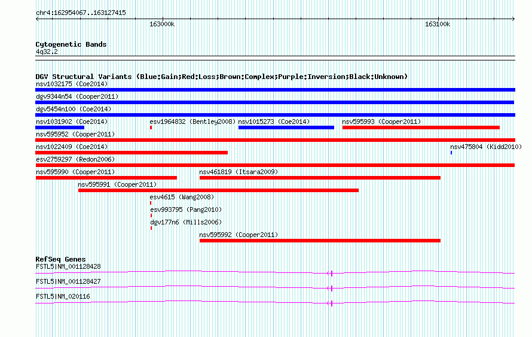The height and width of the screenshot is (337, 532).
Task: Select the 4q32.2 cytogenetic band label
Action: 47,51
